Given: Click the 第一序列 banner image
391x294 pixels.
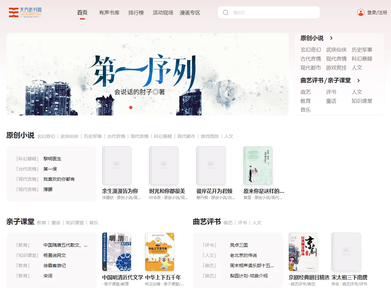Looking at the screenshot, I should pyautogui.click(x=147, y=74).
